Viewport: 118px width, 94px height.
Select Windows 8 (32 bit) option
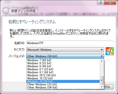pyautogui.click(x=63, y=63)
